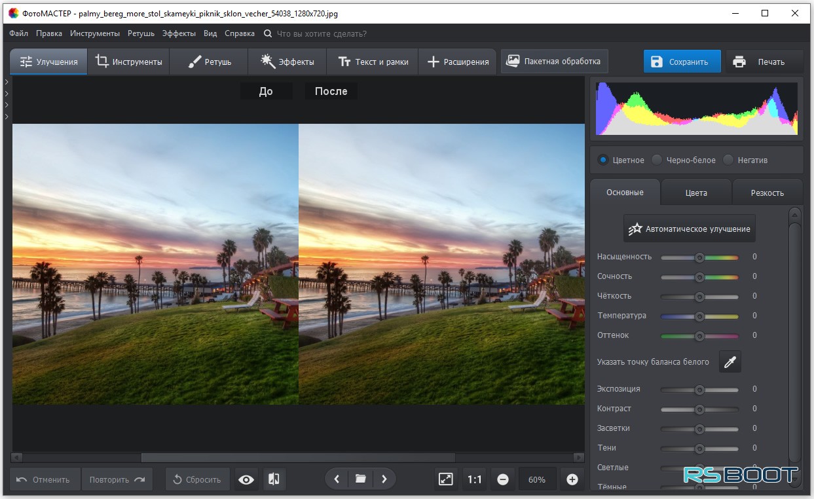Click the Контраст slider
Image resolution: width=814 pixels, height=499 pixels.
pos(699,409)
